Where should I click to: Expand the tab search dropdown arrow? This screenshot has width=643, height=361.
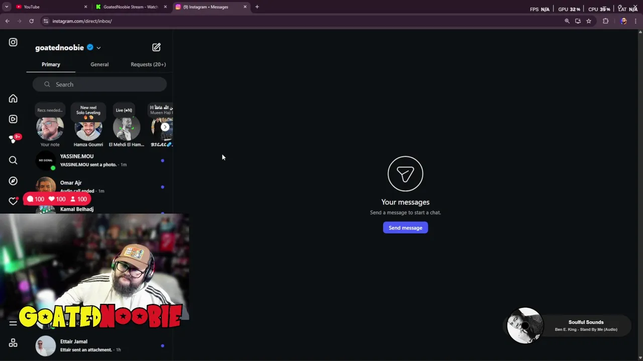(7, 7)
